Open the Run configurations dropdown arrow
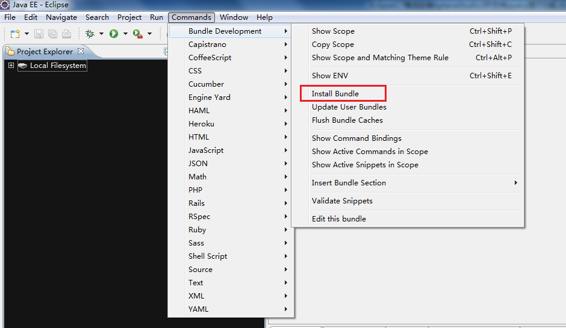Image resolution: width=566 pixels, height=328 pixels. (x=125, y=34)
